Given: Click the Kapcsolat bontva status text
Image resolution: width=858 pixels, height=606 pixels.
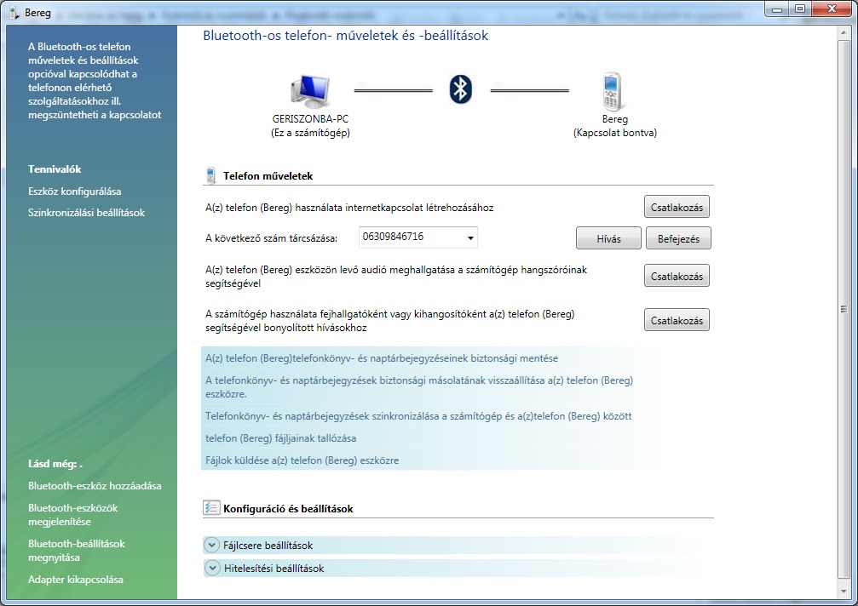Looking at the screenshot, I should tap(615, 133).
